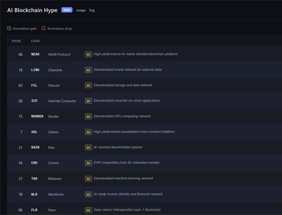Click 'AI-resolved decentralized options' description
This screenshot has width=282, height=215.
click(118, 148)
